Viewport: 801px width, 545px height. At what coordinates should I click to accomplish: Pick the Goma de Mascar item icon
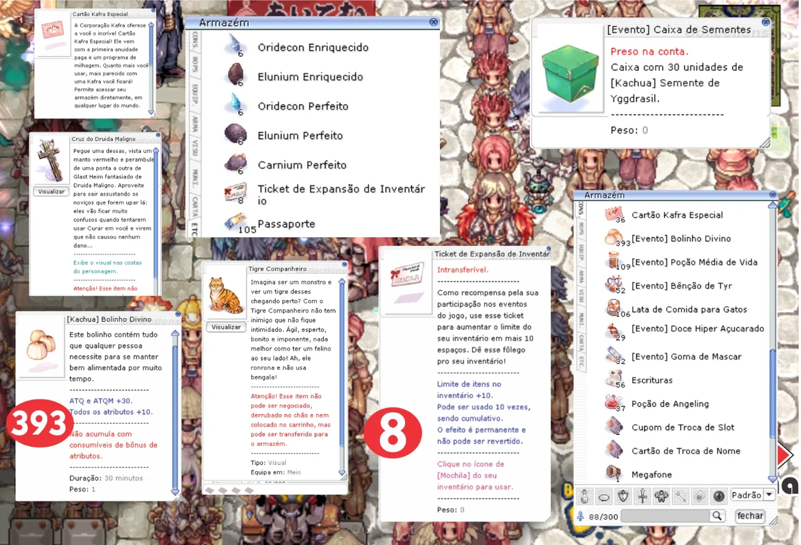click(x=614, y=355)
